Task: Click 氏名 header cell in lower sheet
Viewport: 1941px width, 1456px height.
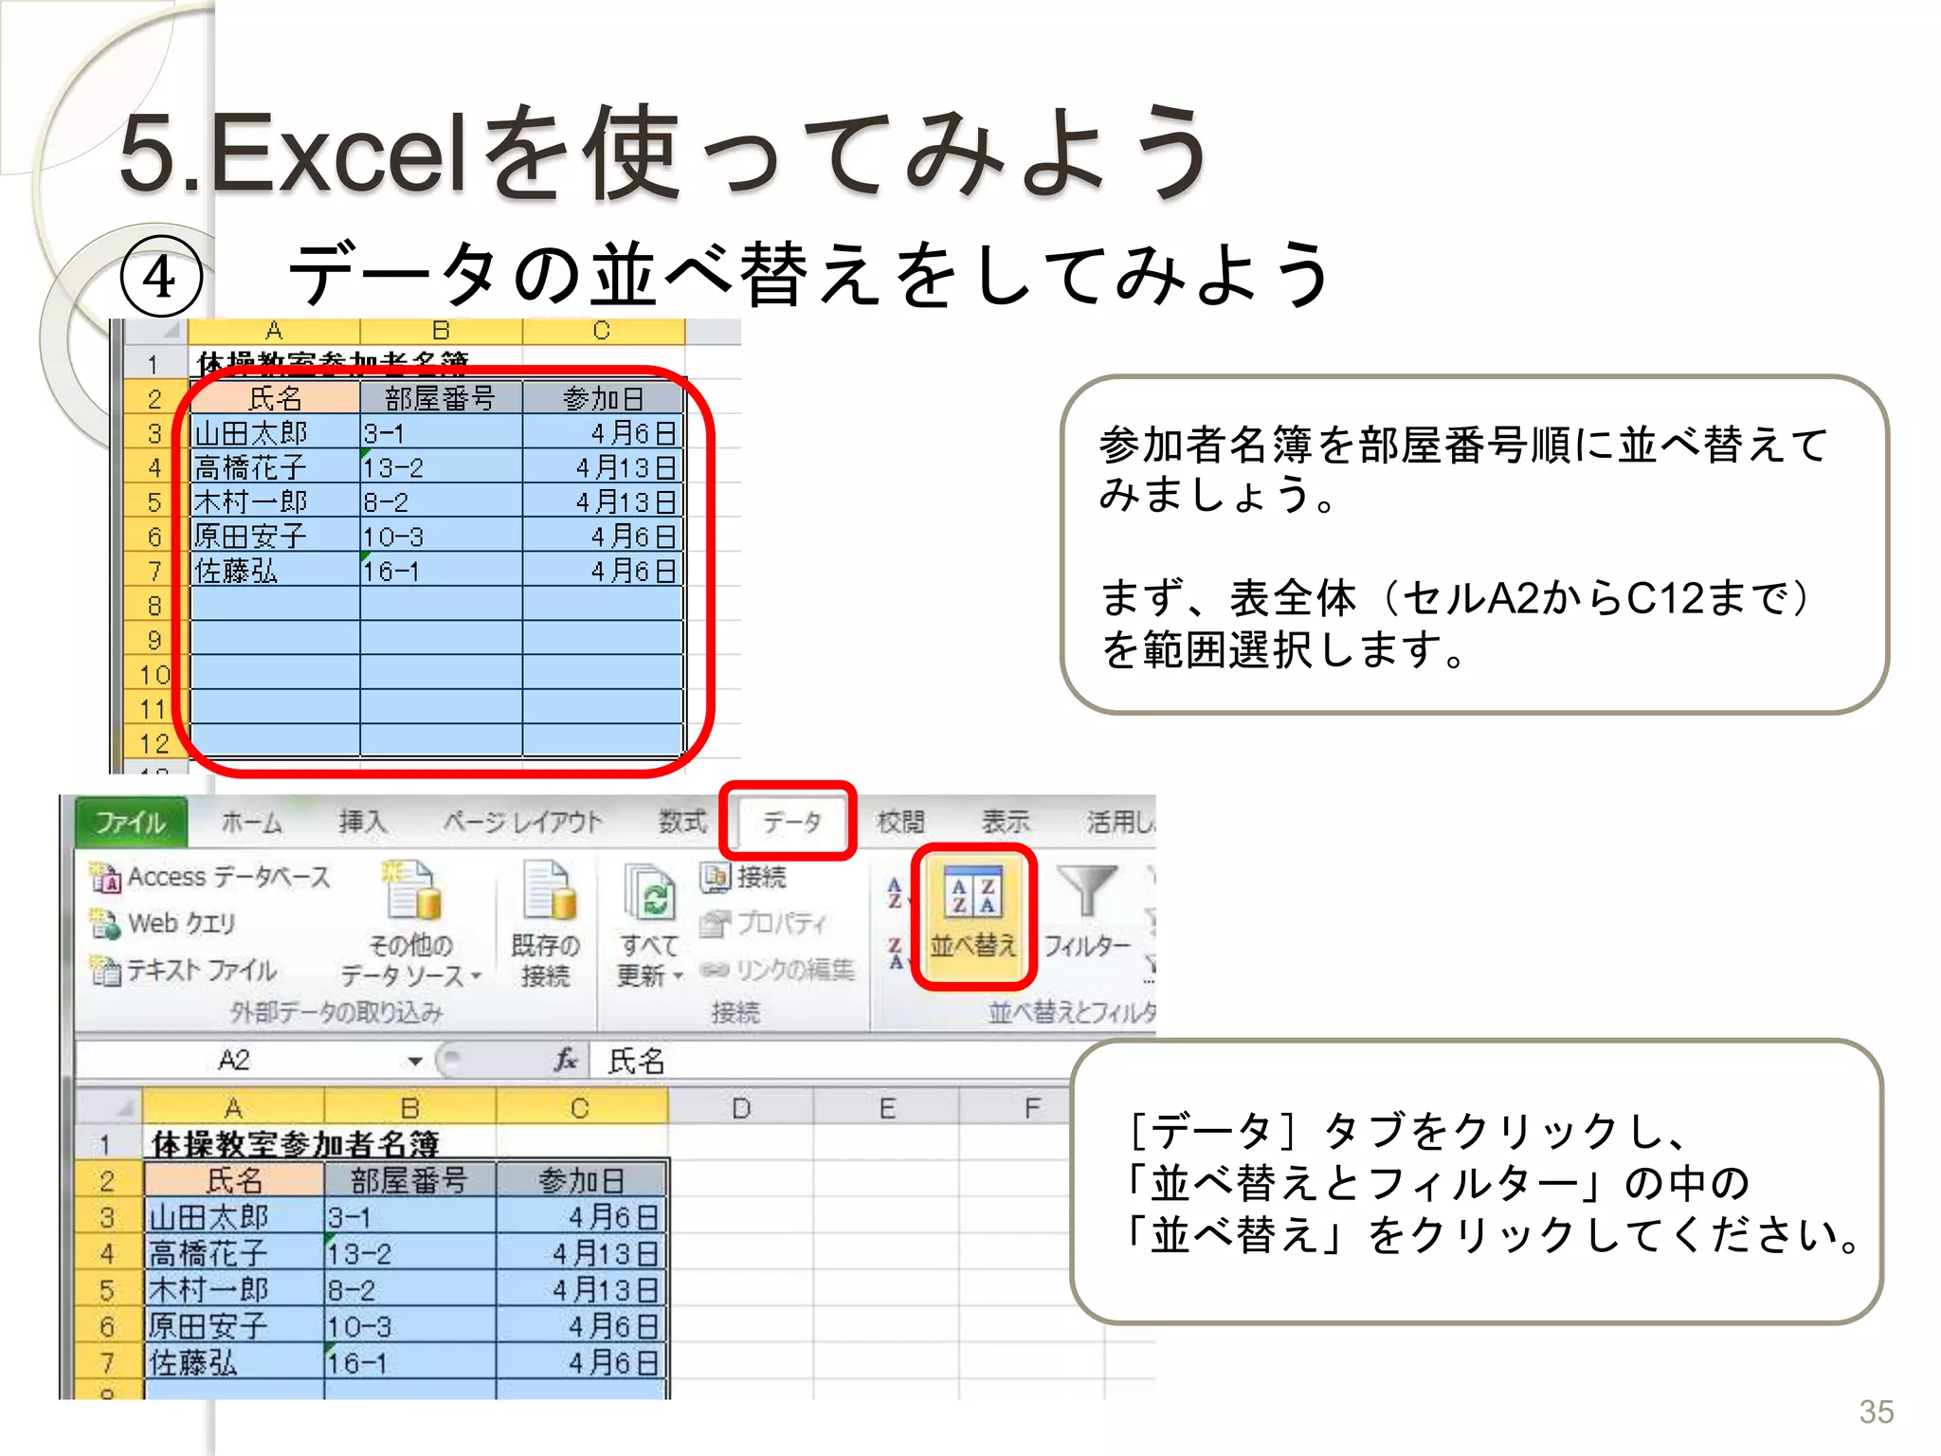Action: 234,1180
